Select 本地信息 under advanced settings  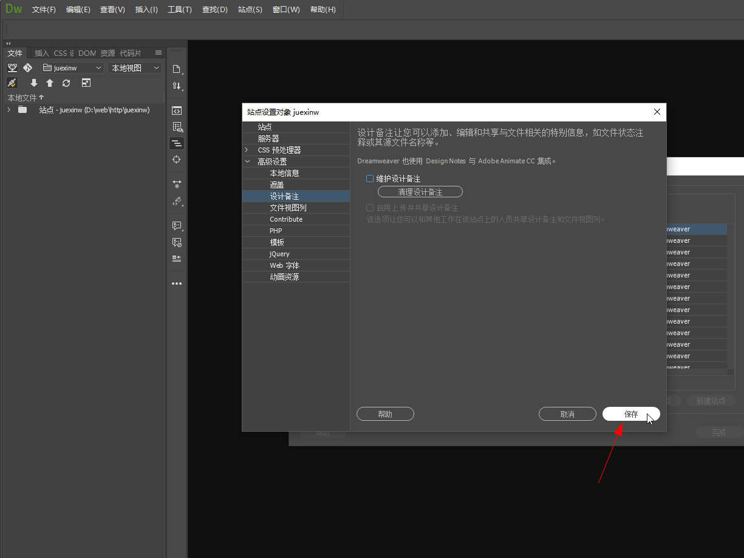pos(296,173)
